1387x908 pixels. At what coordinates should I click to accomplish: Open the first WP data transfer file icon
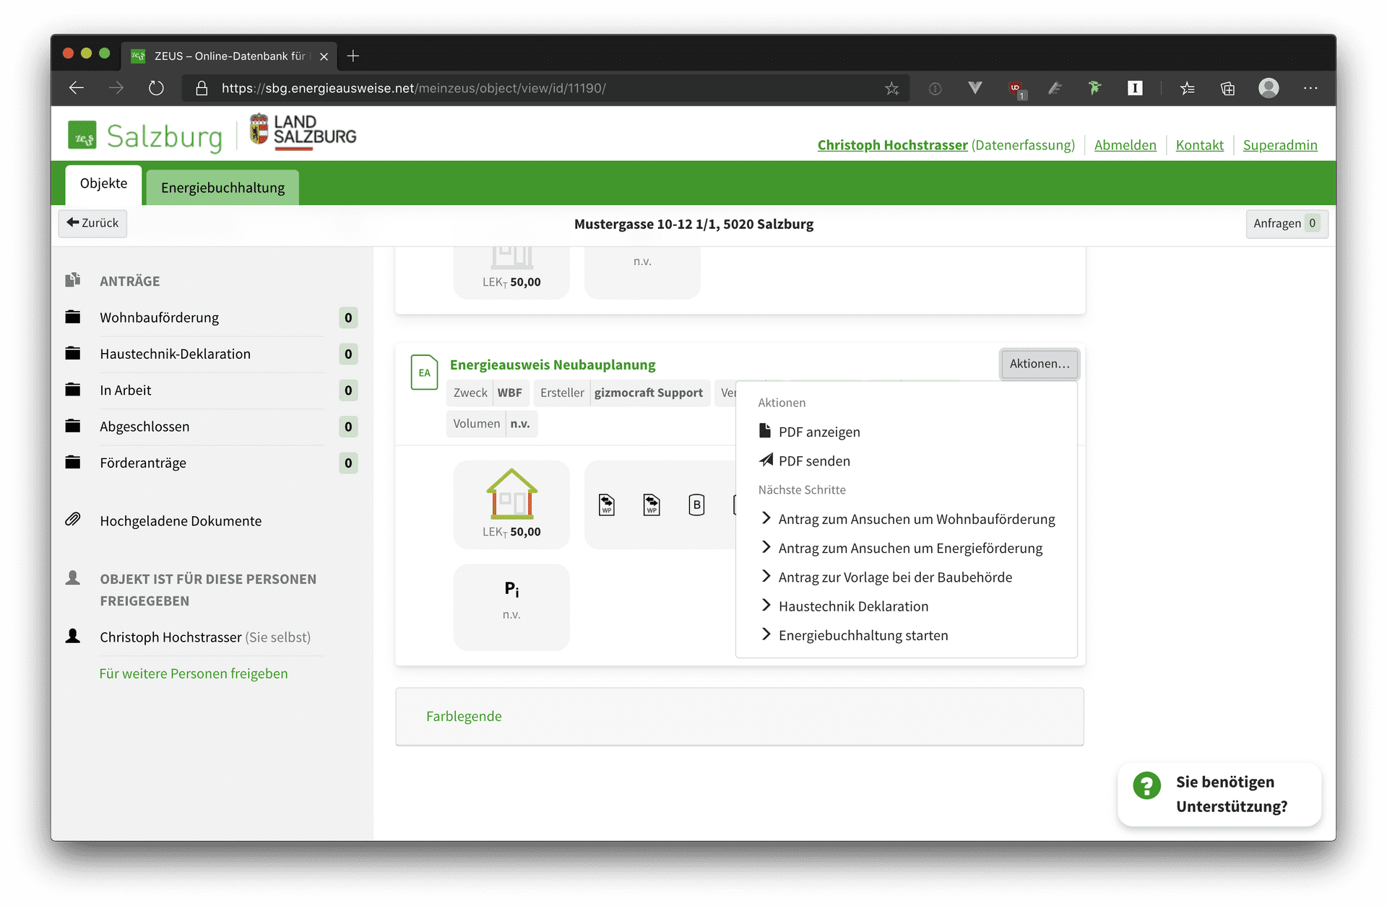point(608,505)
